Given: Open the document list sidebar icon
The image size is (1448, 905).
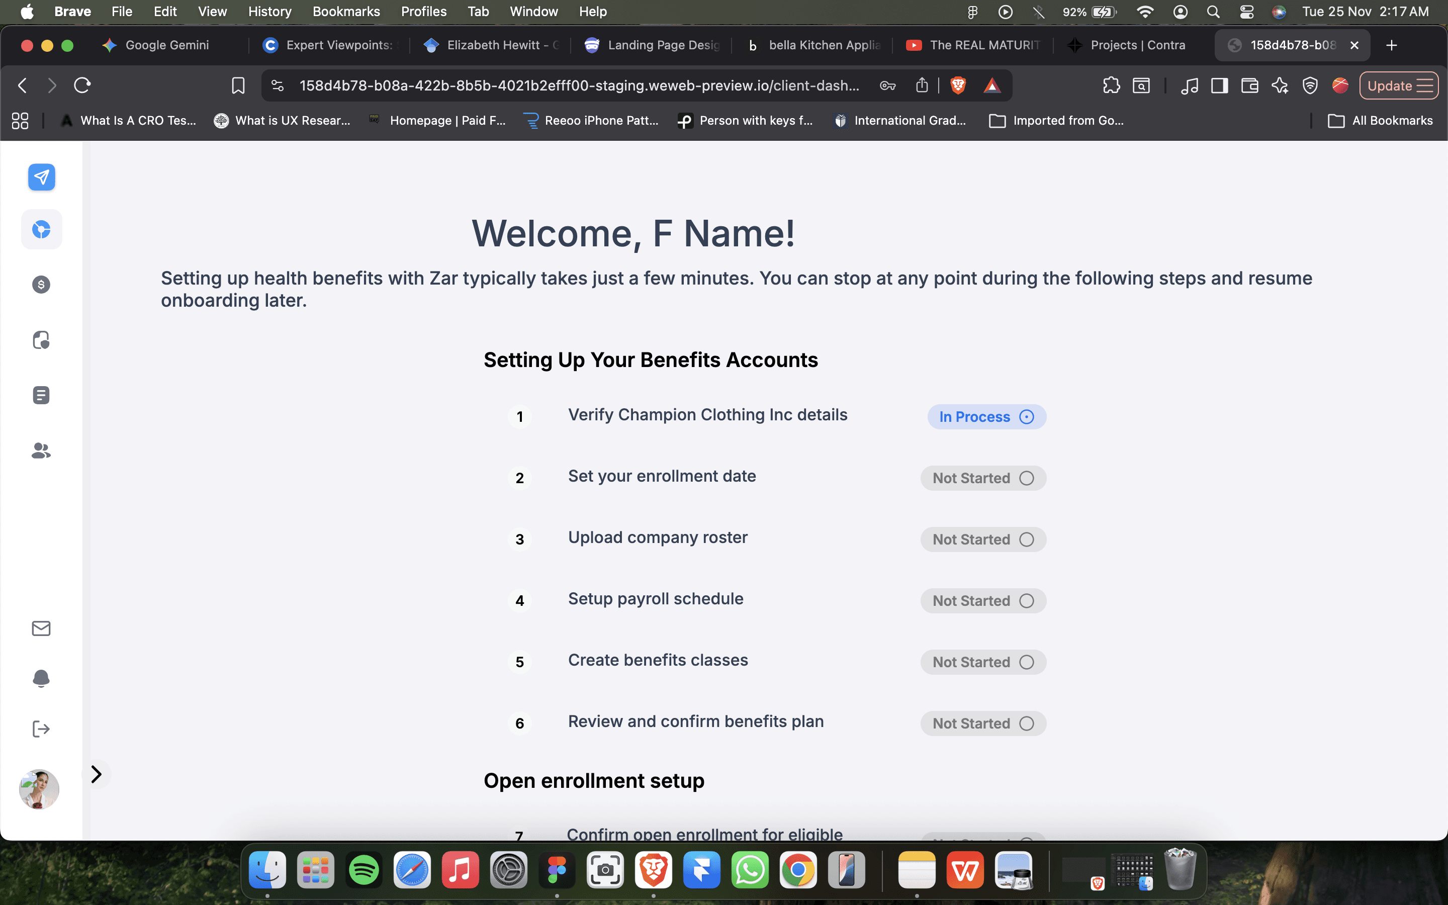Looking at the screenshot, I should 41,395.
